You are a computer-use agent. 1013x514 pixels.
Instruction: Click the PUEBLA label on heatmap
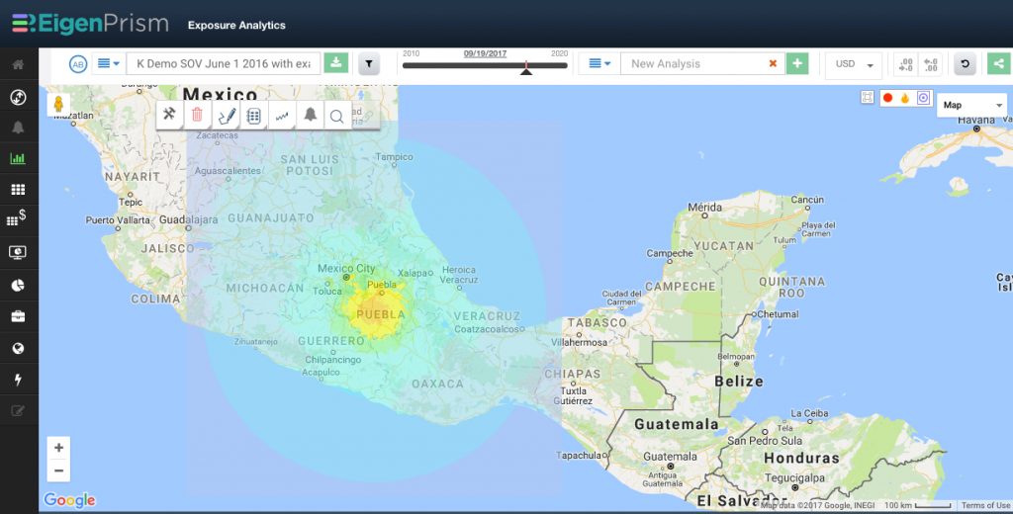pos(381,315)
